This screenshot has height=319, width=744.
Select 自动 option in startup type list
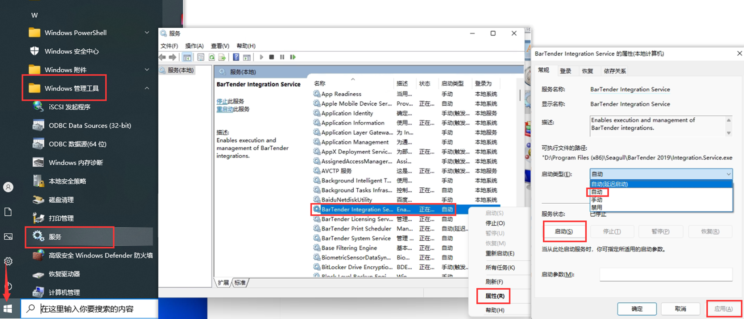tap(597, 192)
